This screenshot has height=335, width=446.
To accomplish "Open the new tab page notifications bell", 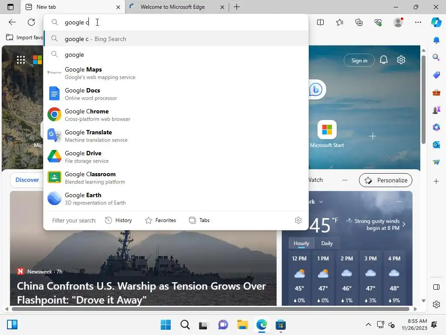I will (x=384, y=60).
